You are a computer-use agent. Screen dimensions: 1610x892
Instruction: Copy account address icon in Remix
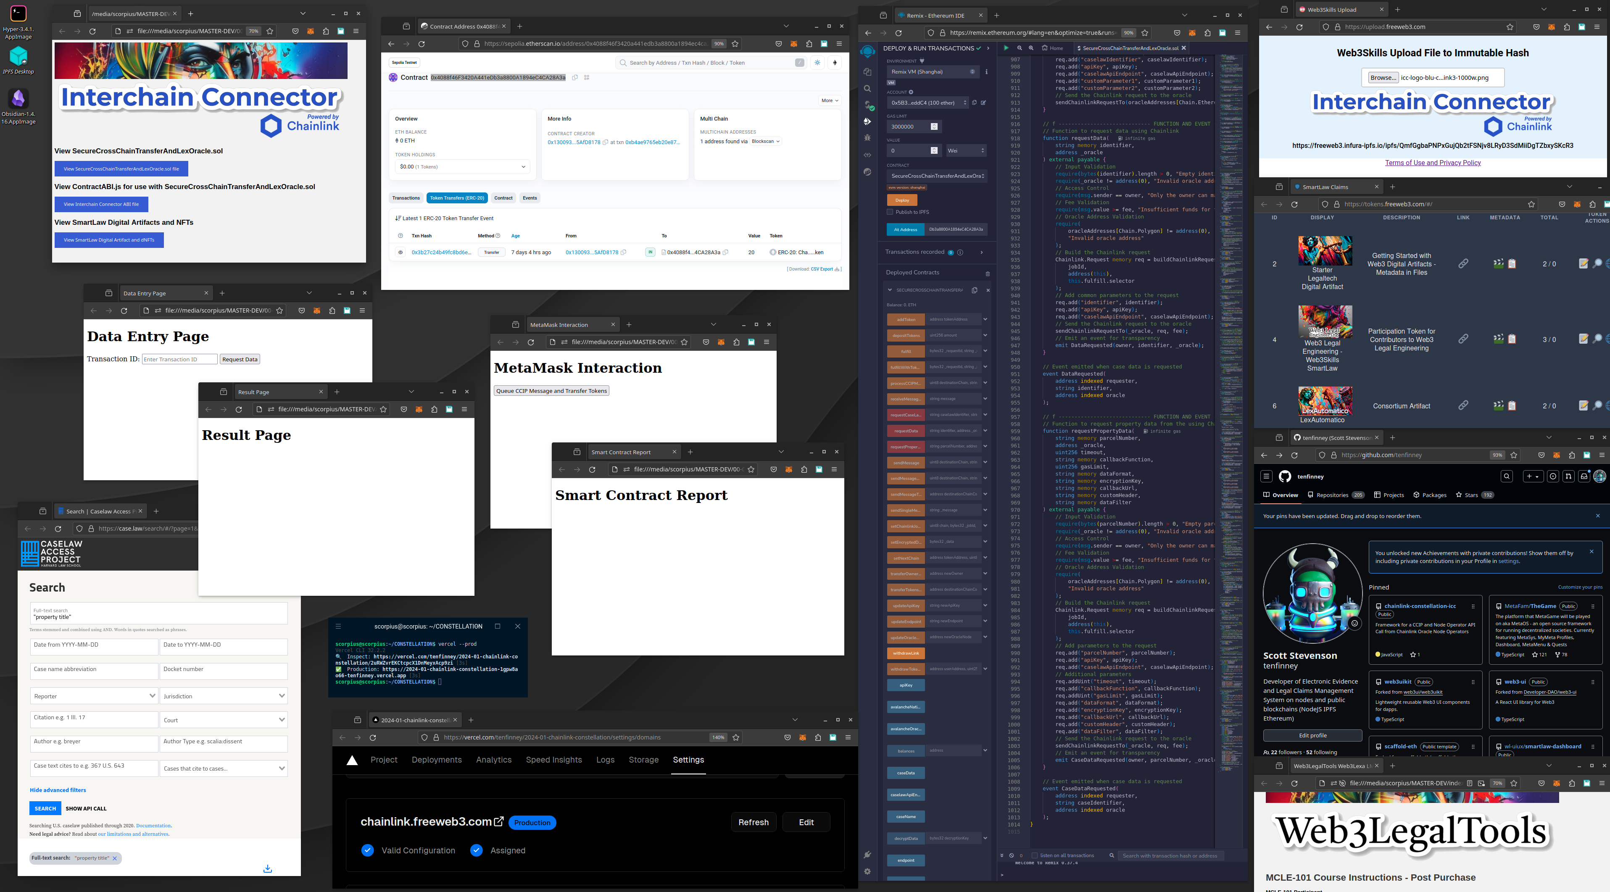click(974, 103)
